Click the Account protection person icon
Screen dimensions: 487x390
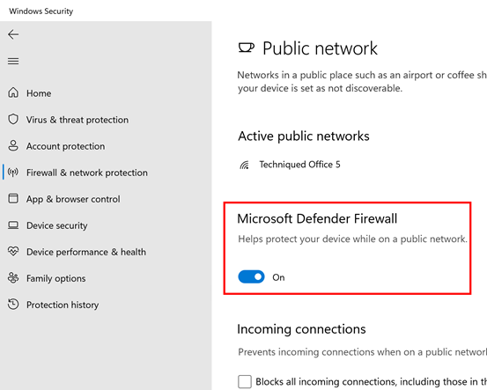point(13,145)
